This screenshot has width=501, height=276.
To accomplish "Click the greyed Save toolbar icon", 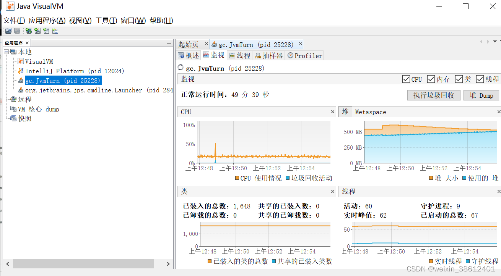I will pos(17,31).
